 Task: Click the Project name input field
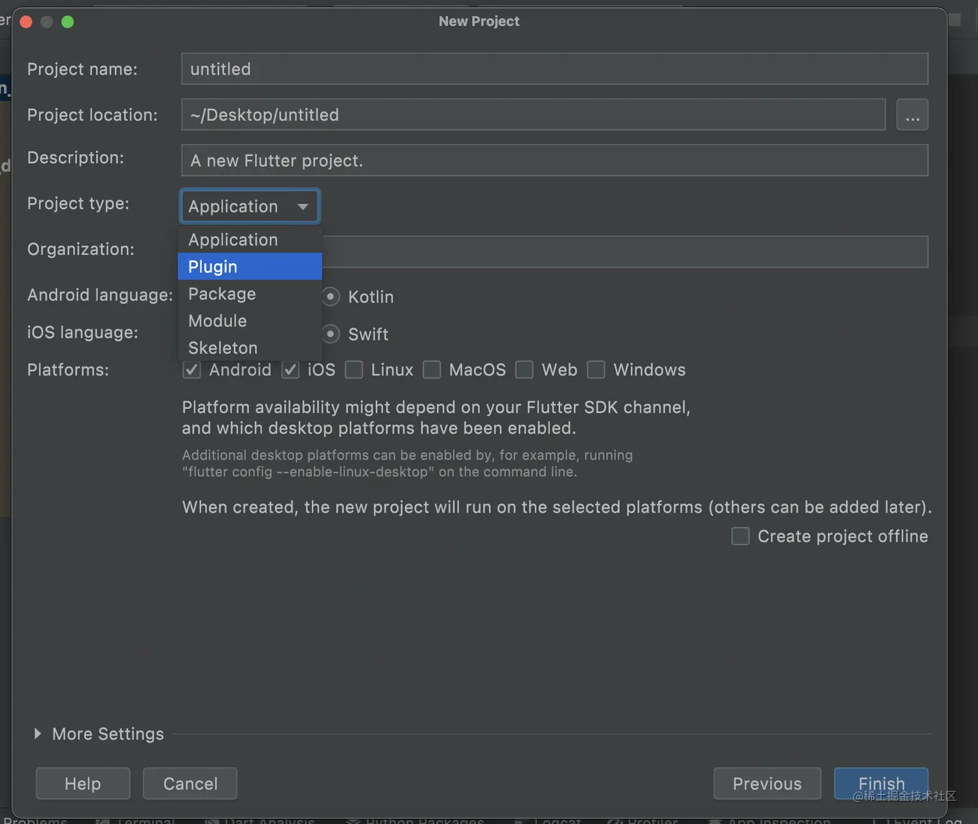point(554,69)
